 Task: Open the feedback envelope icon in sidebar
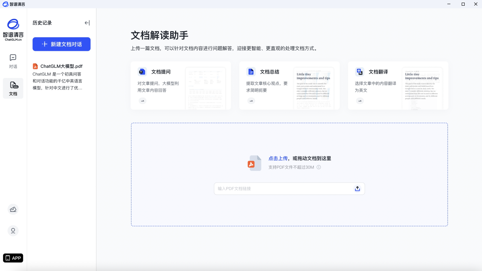point(13,209)
